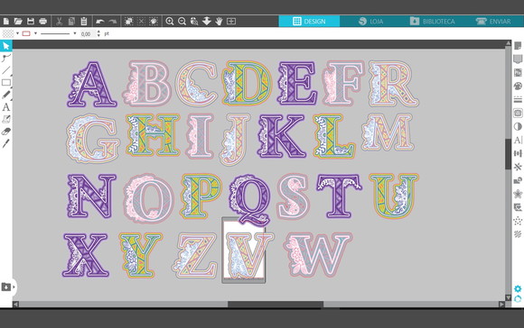Zoom in with the magnifier plus icon
Screen dimensions: 524x328
tap(170, 22)
